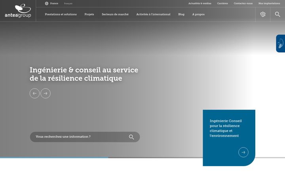This screenshot has width=285, height=178.
Task: Click the globe icon next to France
Action: point(47,4)
